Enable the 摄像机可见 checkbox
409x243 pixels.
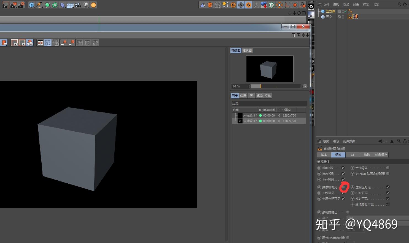(x=343, y=187)
